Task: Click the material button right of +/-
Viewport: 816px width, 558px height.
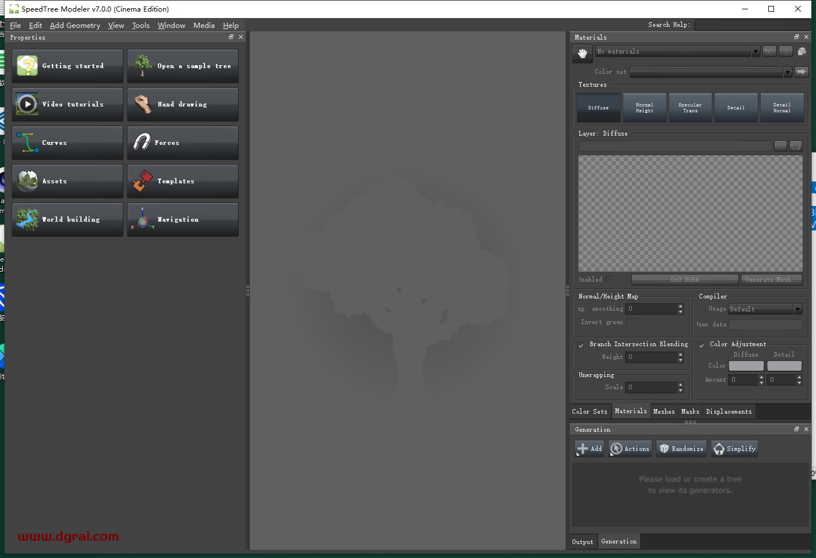Action: coord(786,51)
